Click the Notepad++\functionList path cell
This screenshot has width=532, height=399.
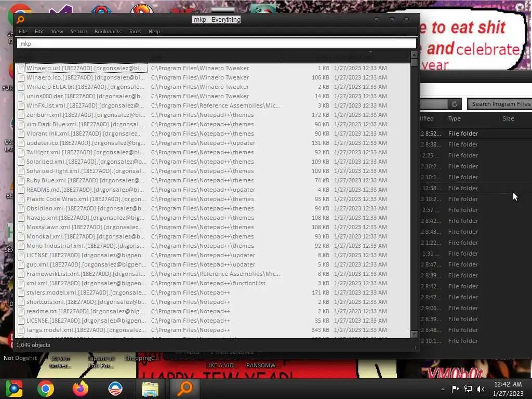click(x=208, y=283)
